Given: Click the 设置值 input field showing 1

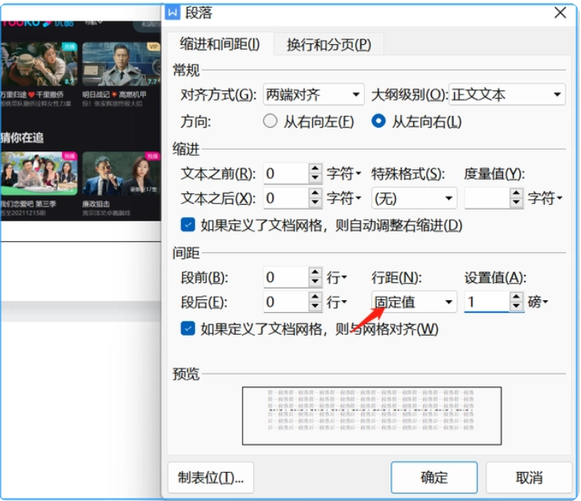Looking at the screenshot, I should click(x=487, y=302).
